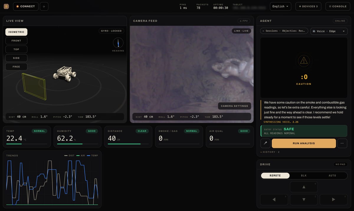Click the NO PAD badge
The width and height of the screenshot is (354, 211).
340,164
